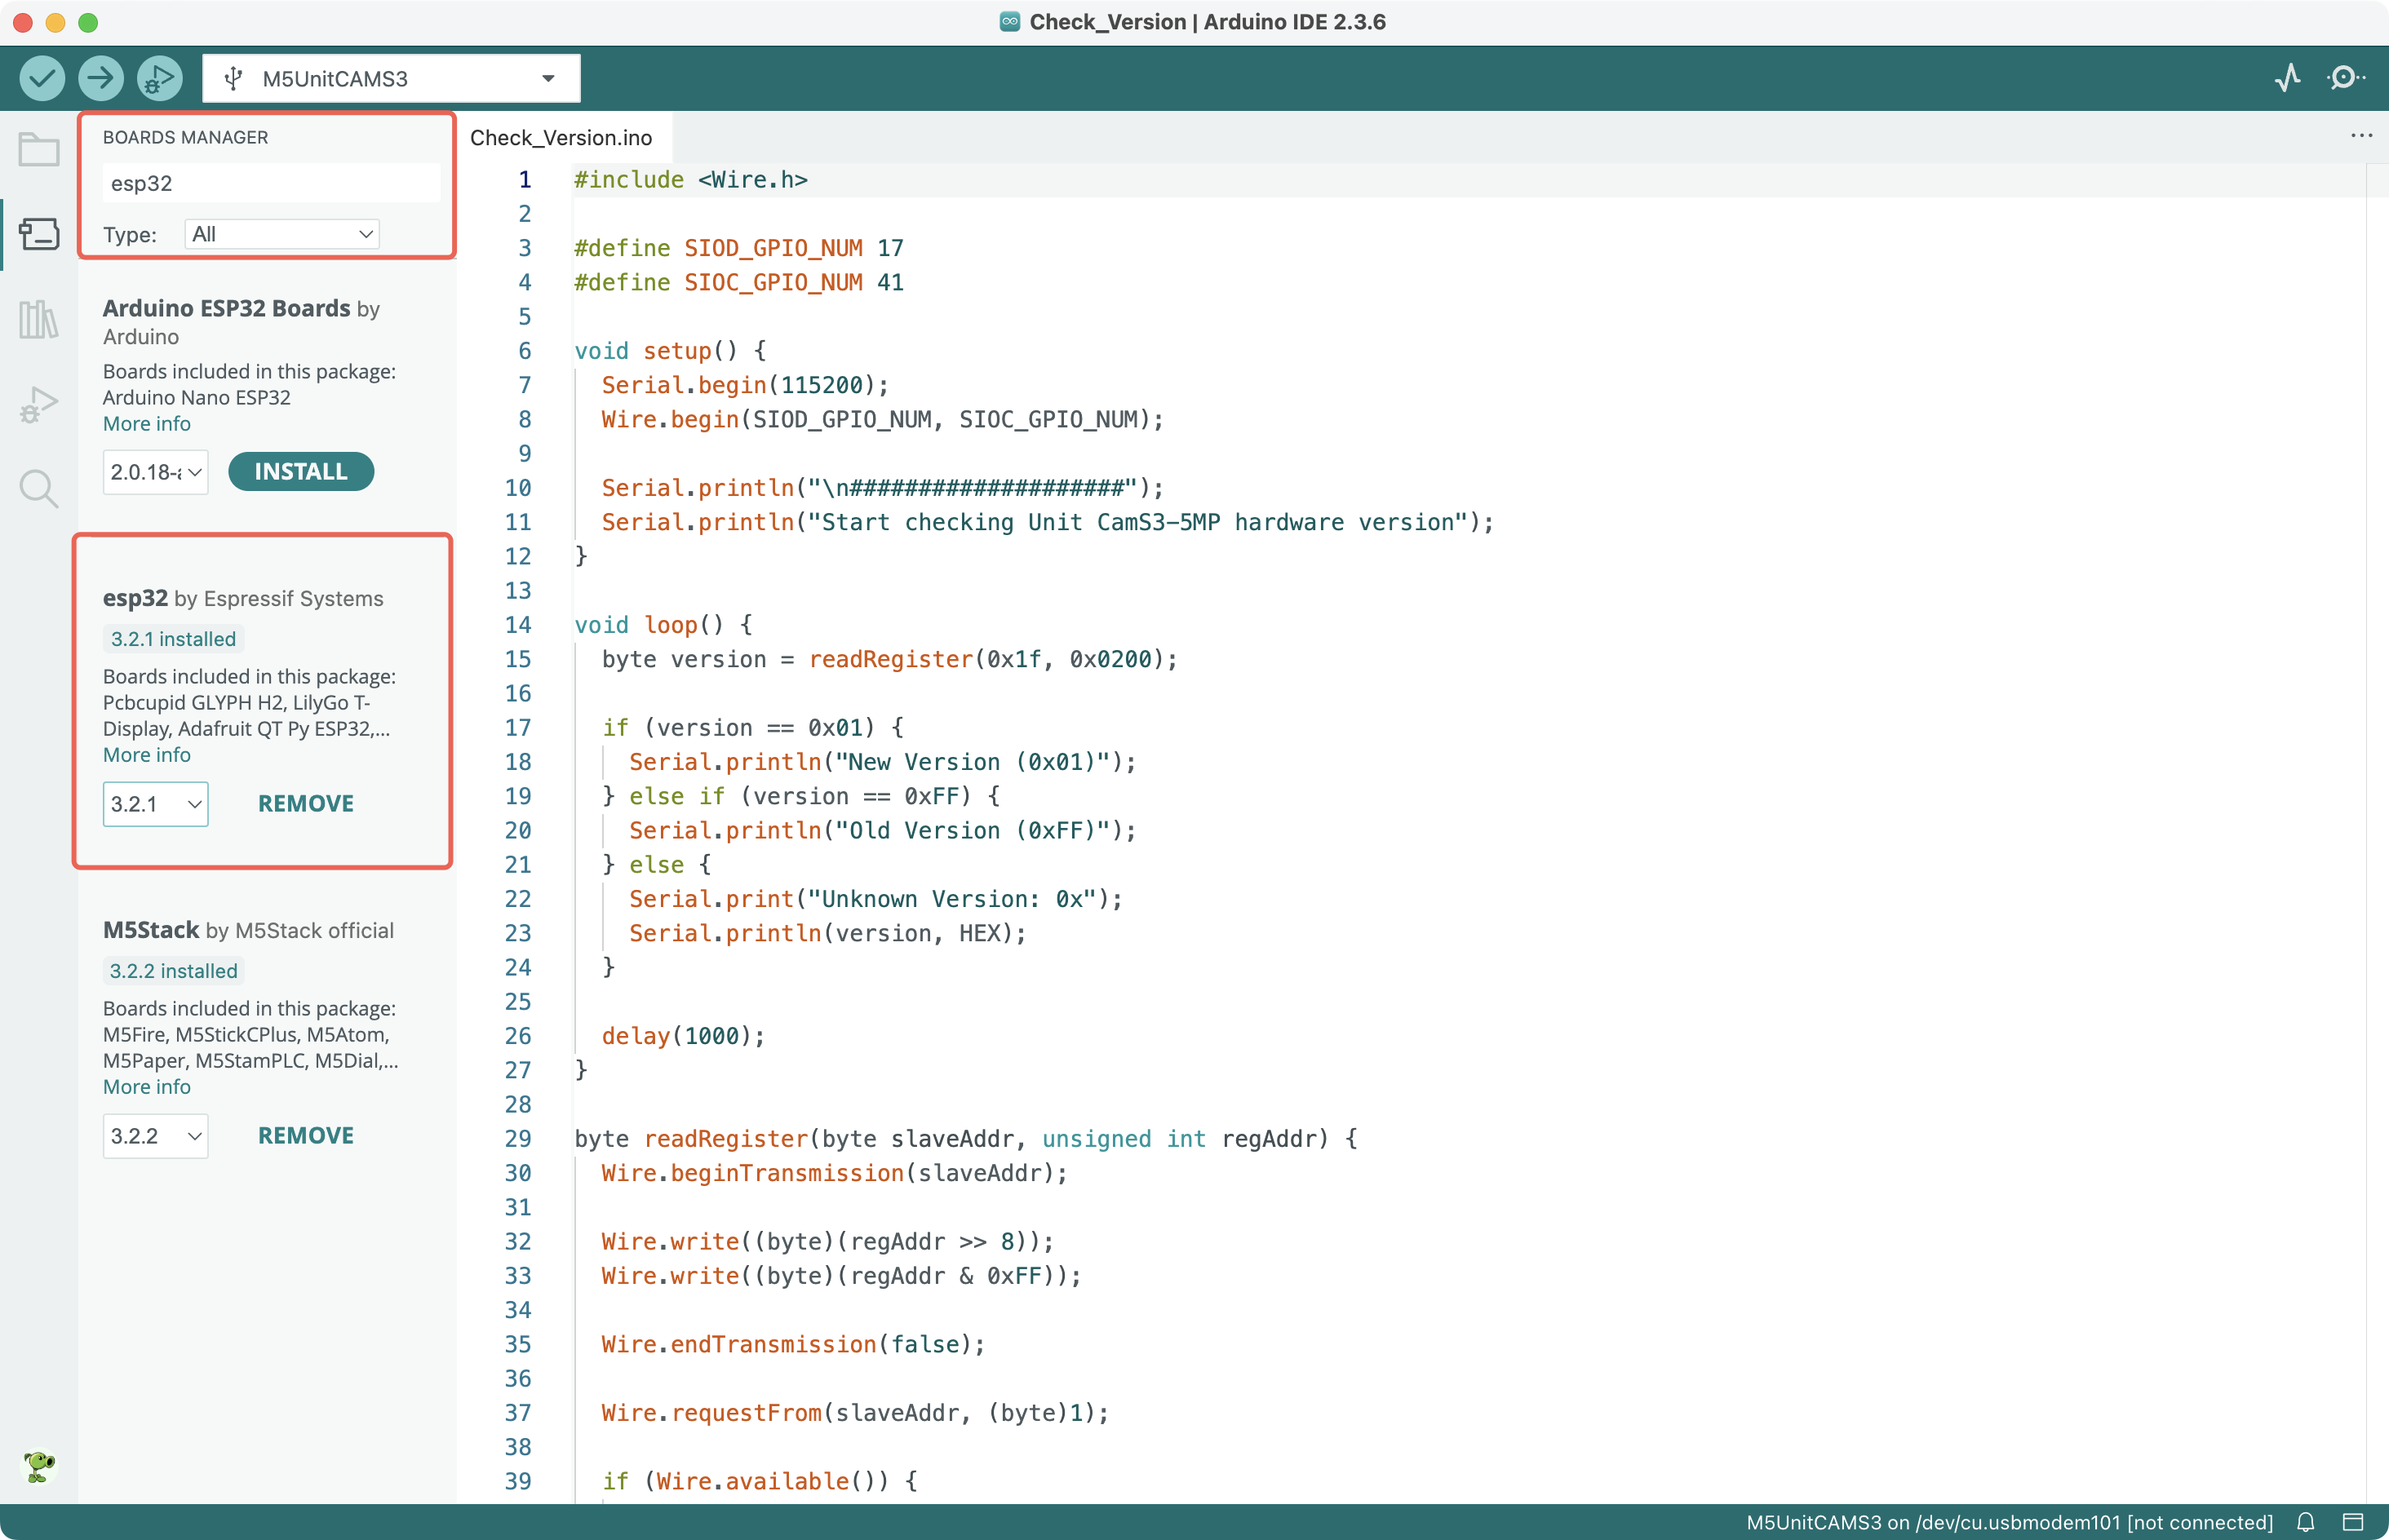Open the Search sidebar panel
Screen dimensions: 2389x1540
39,489
